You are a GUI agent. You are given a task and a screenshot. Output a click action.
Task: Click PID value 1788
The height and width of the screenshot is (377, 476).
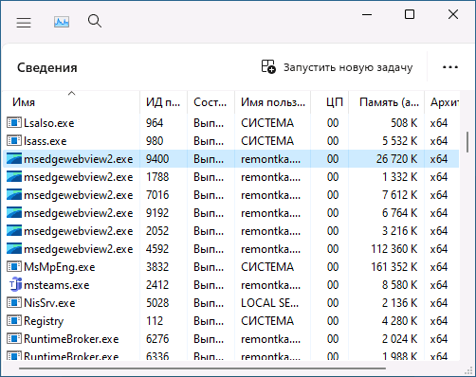157,177
